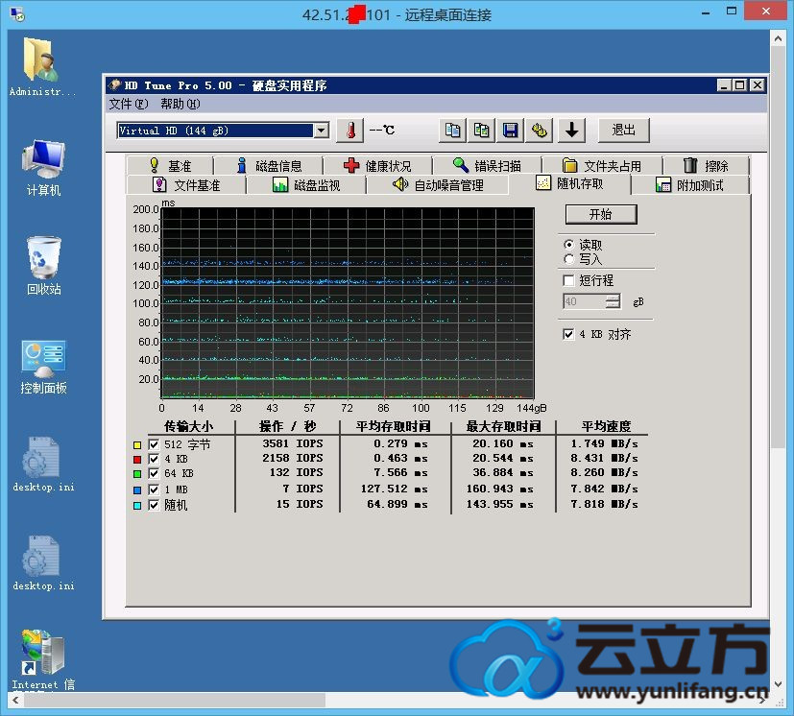Enable the 短行程 checkbox
Screen dimensions: 794x716
coord(568,280)
